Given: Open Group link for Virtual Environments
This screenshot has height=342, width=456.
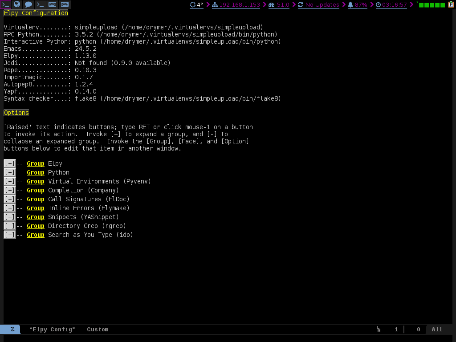Looking at the screenshot, I should point(36,182).
